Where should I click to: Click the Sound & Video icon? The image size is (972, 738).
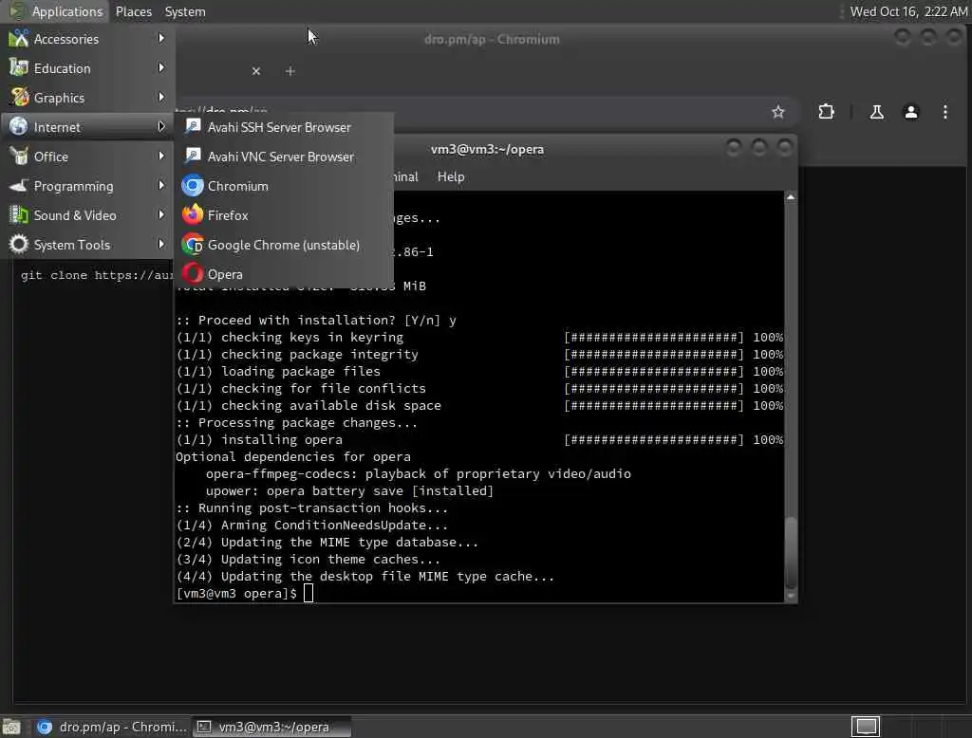point(19,215)
